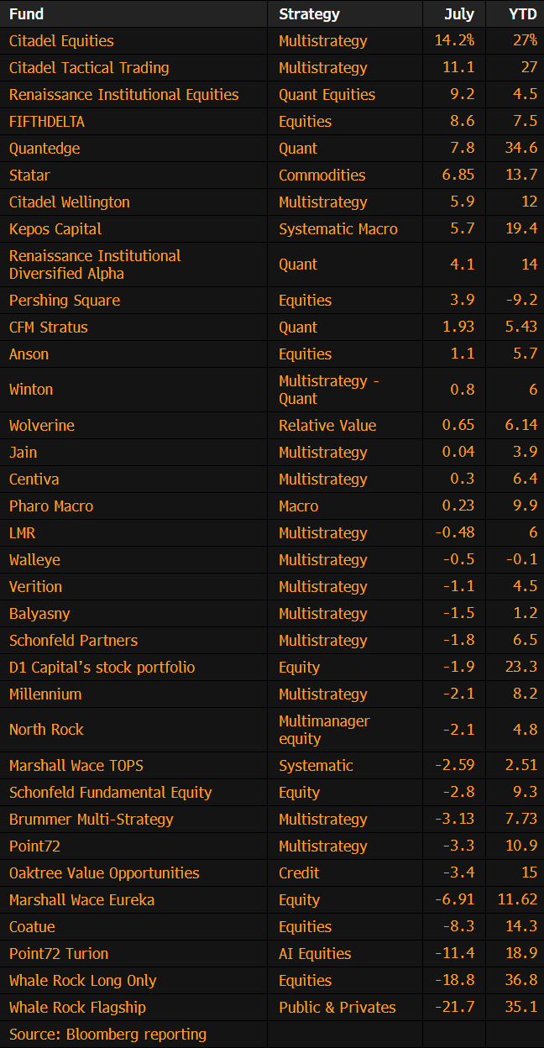Click the -2.59 July value for Marshall Wace TOPS
Viewport: 544px width, 1048px height.
(454, 766)
